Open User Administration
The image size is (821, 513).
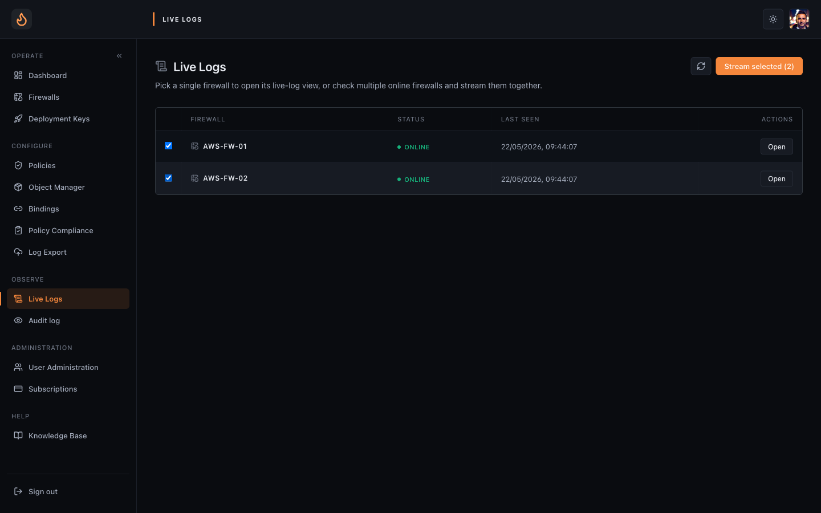point(68,367)
